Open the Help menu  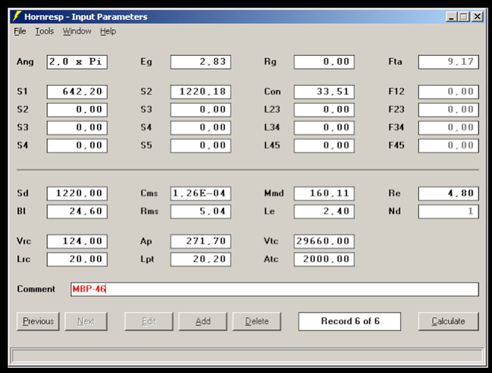108,31
